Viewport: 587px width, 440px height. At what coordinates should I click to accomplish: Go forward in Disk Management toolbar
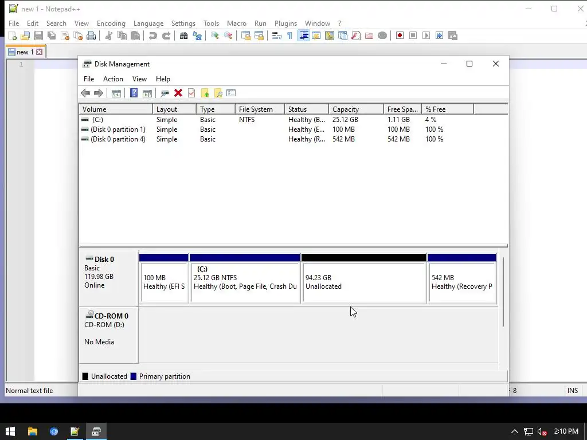click(x=99, y=93)
